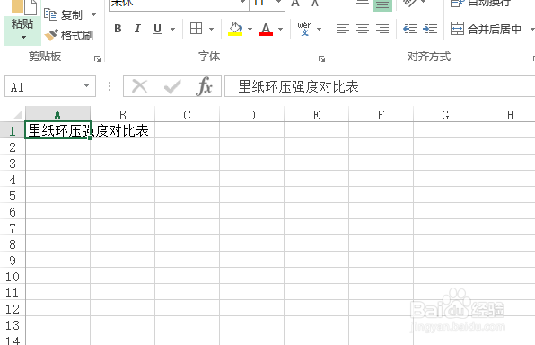535x345 pixels.
Task: Open Insert Function (fx)
Action: coord(204,86)
